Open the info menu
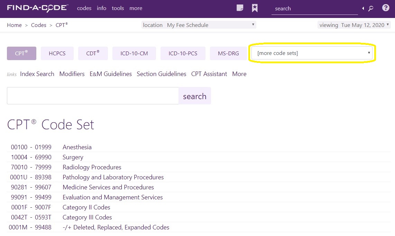 click(102, 8)
